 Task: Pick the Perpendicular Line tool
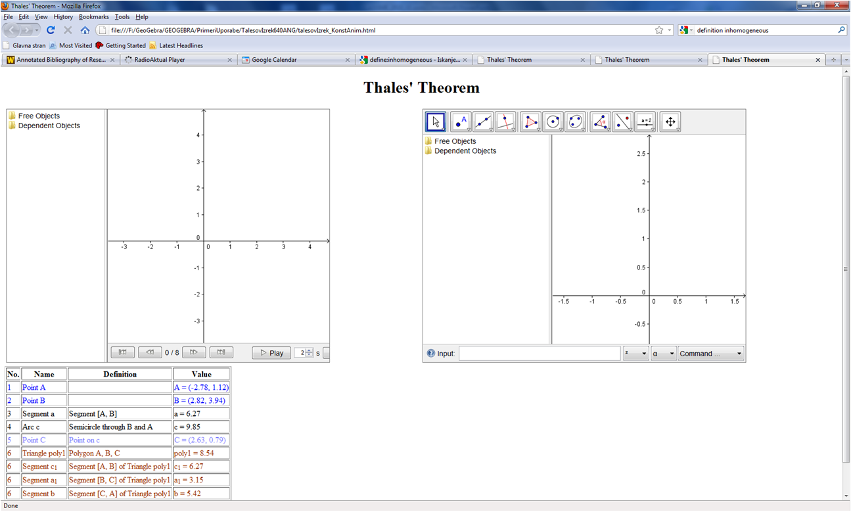point(505,122)
